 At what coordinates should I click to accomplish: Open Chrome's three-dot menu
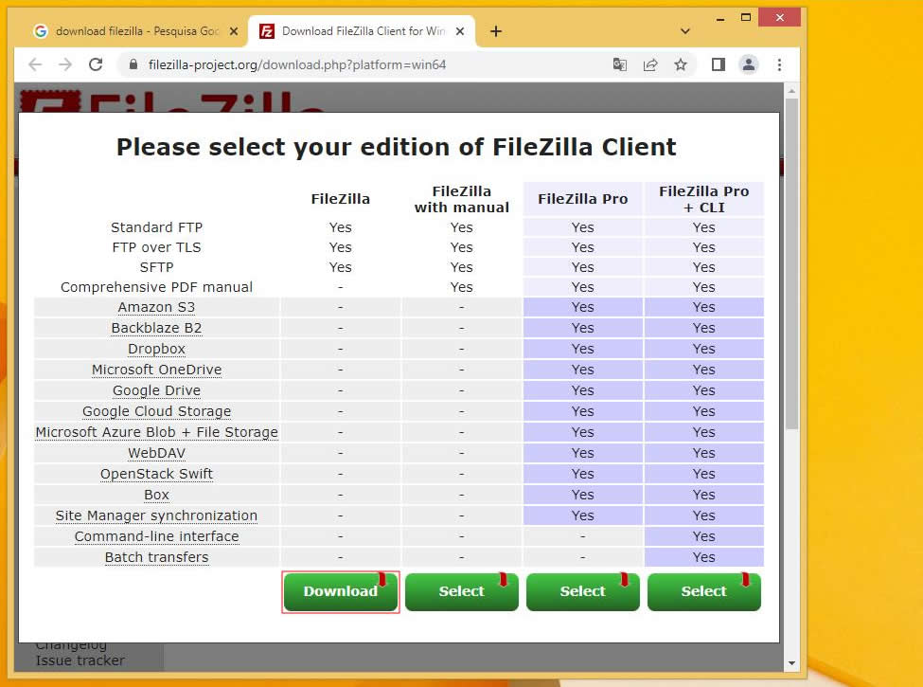click(779, 64)
